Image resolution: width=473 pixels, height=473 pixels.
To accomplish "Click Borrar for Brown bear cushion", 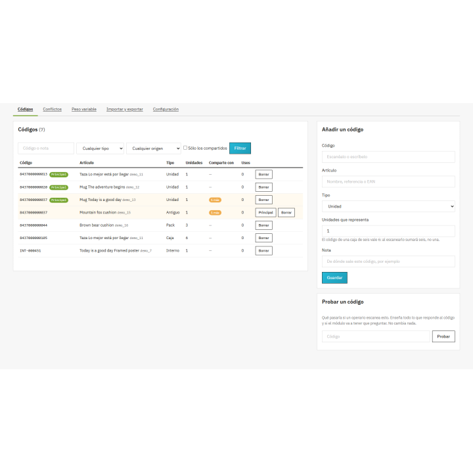I will pyautogui.click(x=263, y=225).
